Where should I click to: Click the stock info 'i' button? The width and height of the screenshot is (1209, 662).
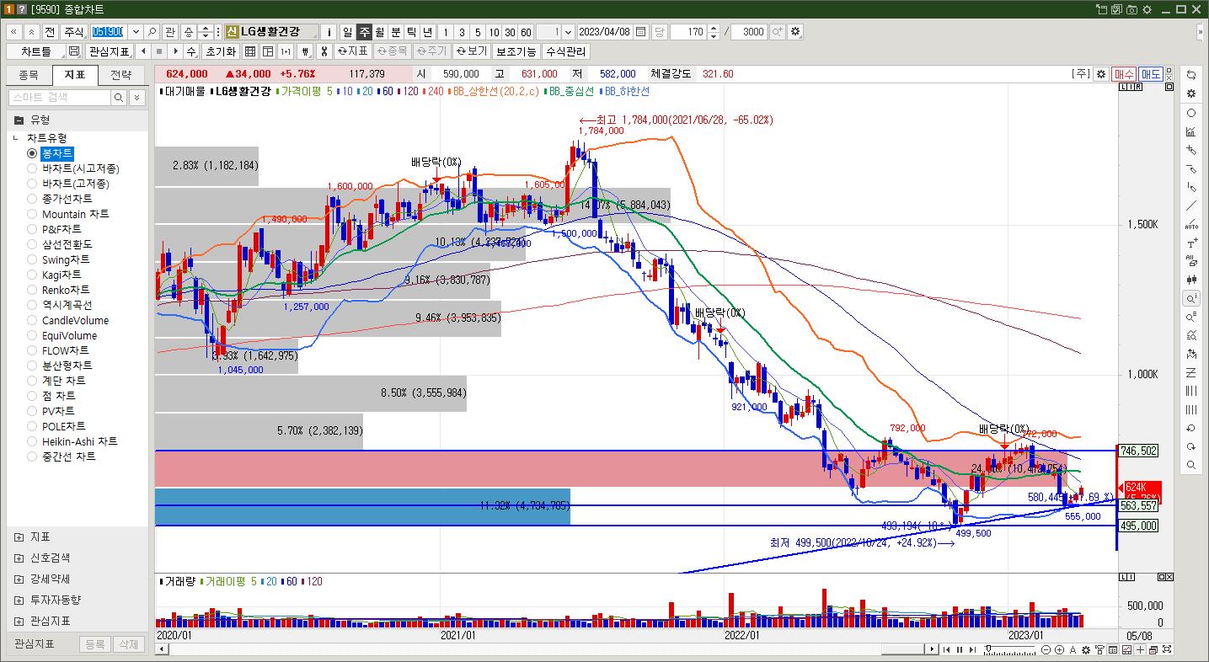[x=329, y=32]
